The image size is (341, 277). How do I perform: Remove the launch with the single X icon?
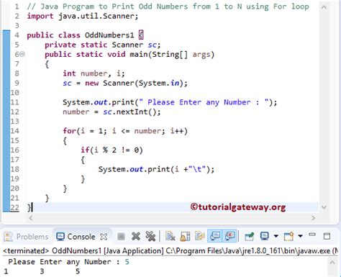(136, 237)
